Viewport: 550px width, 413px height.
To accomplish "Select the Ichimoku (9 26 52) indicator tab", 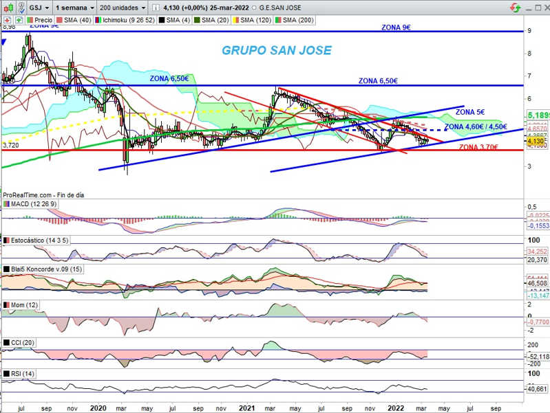I will [125, 20].
